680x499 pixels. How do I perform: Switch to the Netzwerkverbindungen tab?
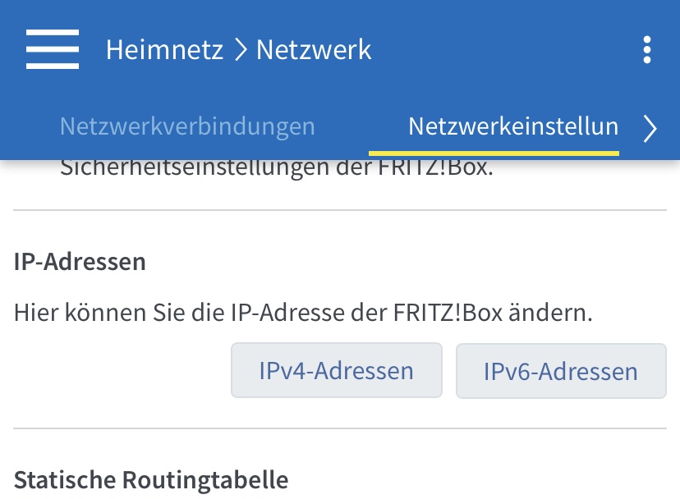pos(187,127)
